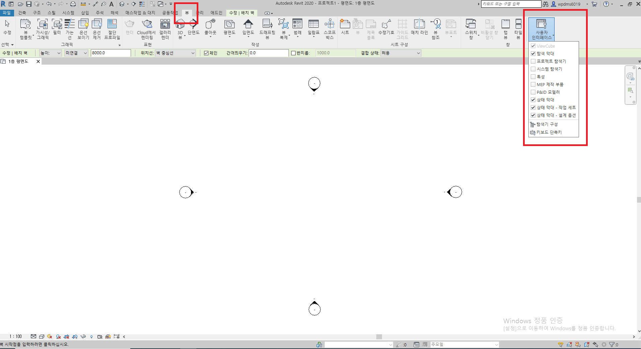641x349 pixels.
Task: Open 뷰 템플릿 view templates tool
Action: (x=25, y=29)
